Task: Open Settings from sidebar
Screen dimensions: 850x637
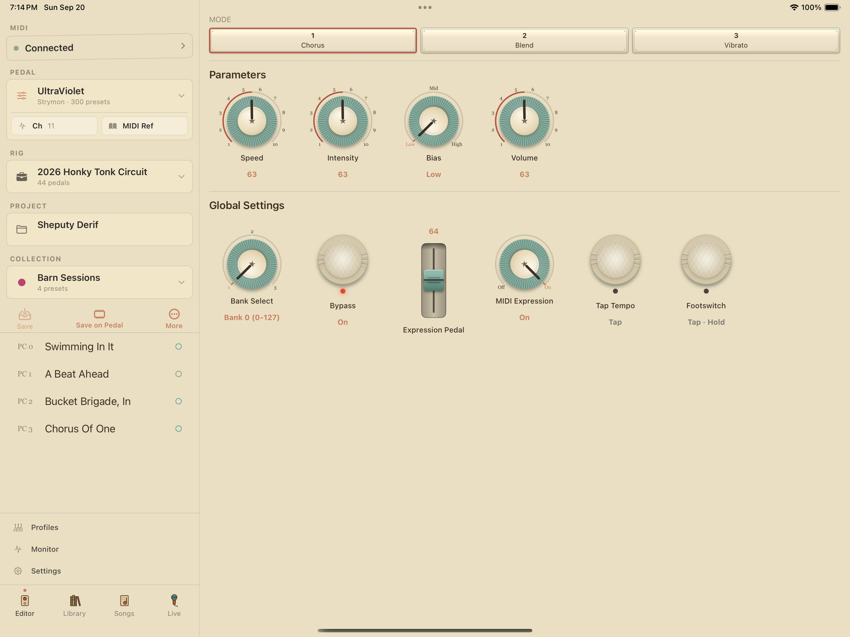Action: point(46,571)
